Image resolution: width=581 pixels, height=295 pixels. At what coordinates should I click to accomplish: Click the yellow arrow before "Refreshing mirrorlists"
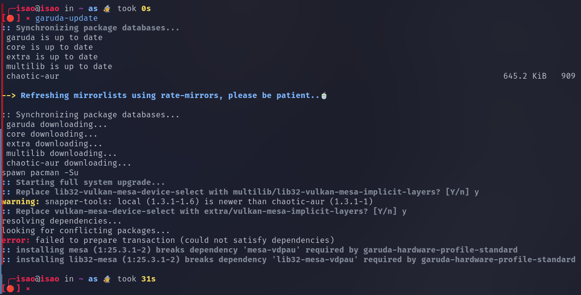pyautogui.click(x=9, y=96)
